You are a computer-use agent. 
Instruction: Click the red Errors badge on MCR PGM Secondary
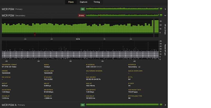point(81,15)
